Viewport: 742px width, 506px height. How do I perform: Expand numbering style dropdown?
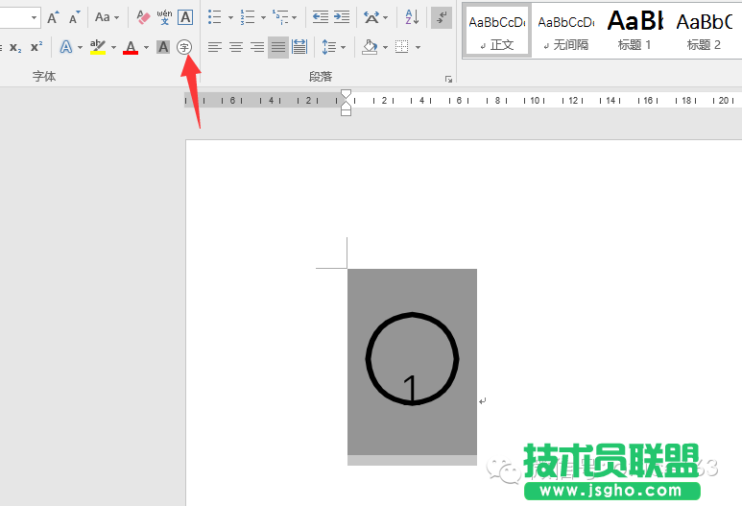click(x=263, y=17)
